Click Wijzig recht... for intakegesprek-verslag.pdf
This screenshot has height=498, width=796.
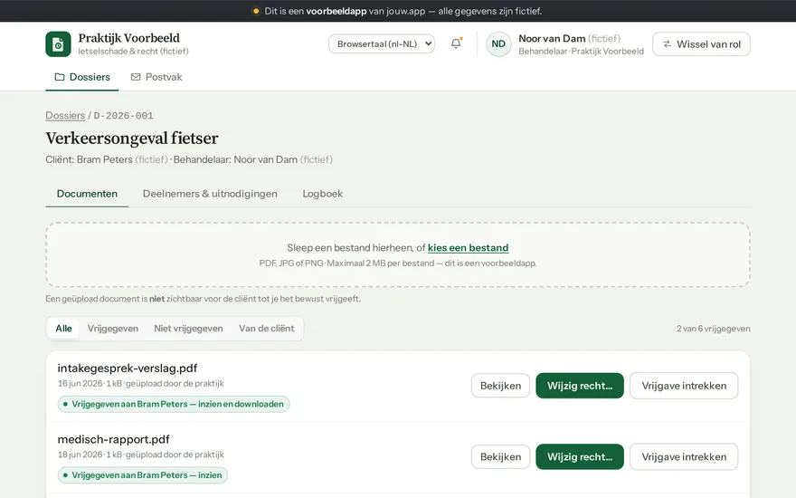pos(580,386)
